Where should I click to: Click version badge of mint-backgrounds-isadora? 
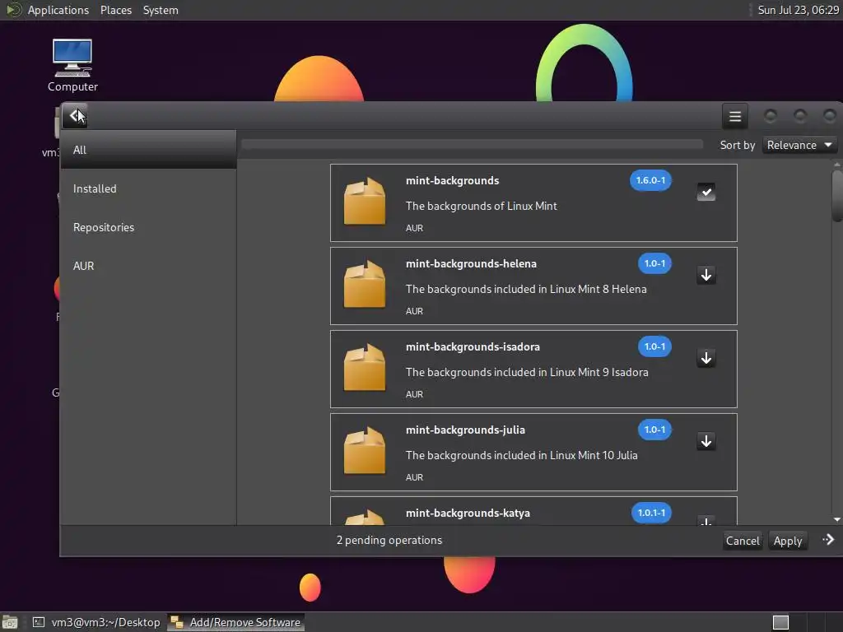pos(654,346)
